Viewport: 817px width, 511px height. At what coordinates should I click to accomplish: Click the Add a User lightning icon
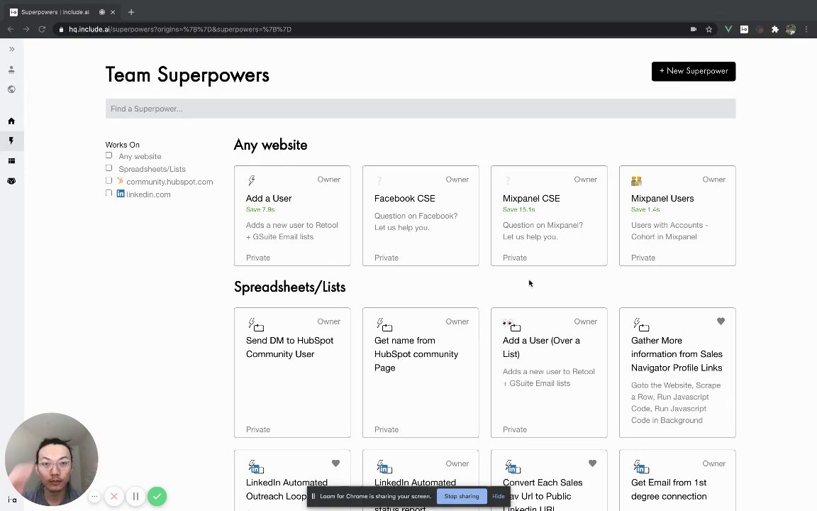(x=252, y=180)
